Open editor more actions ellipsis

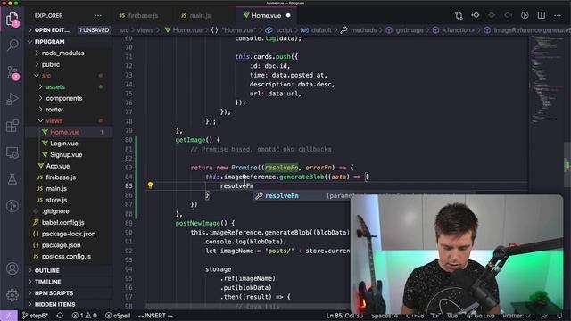(x=558, y=15)
